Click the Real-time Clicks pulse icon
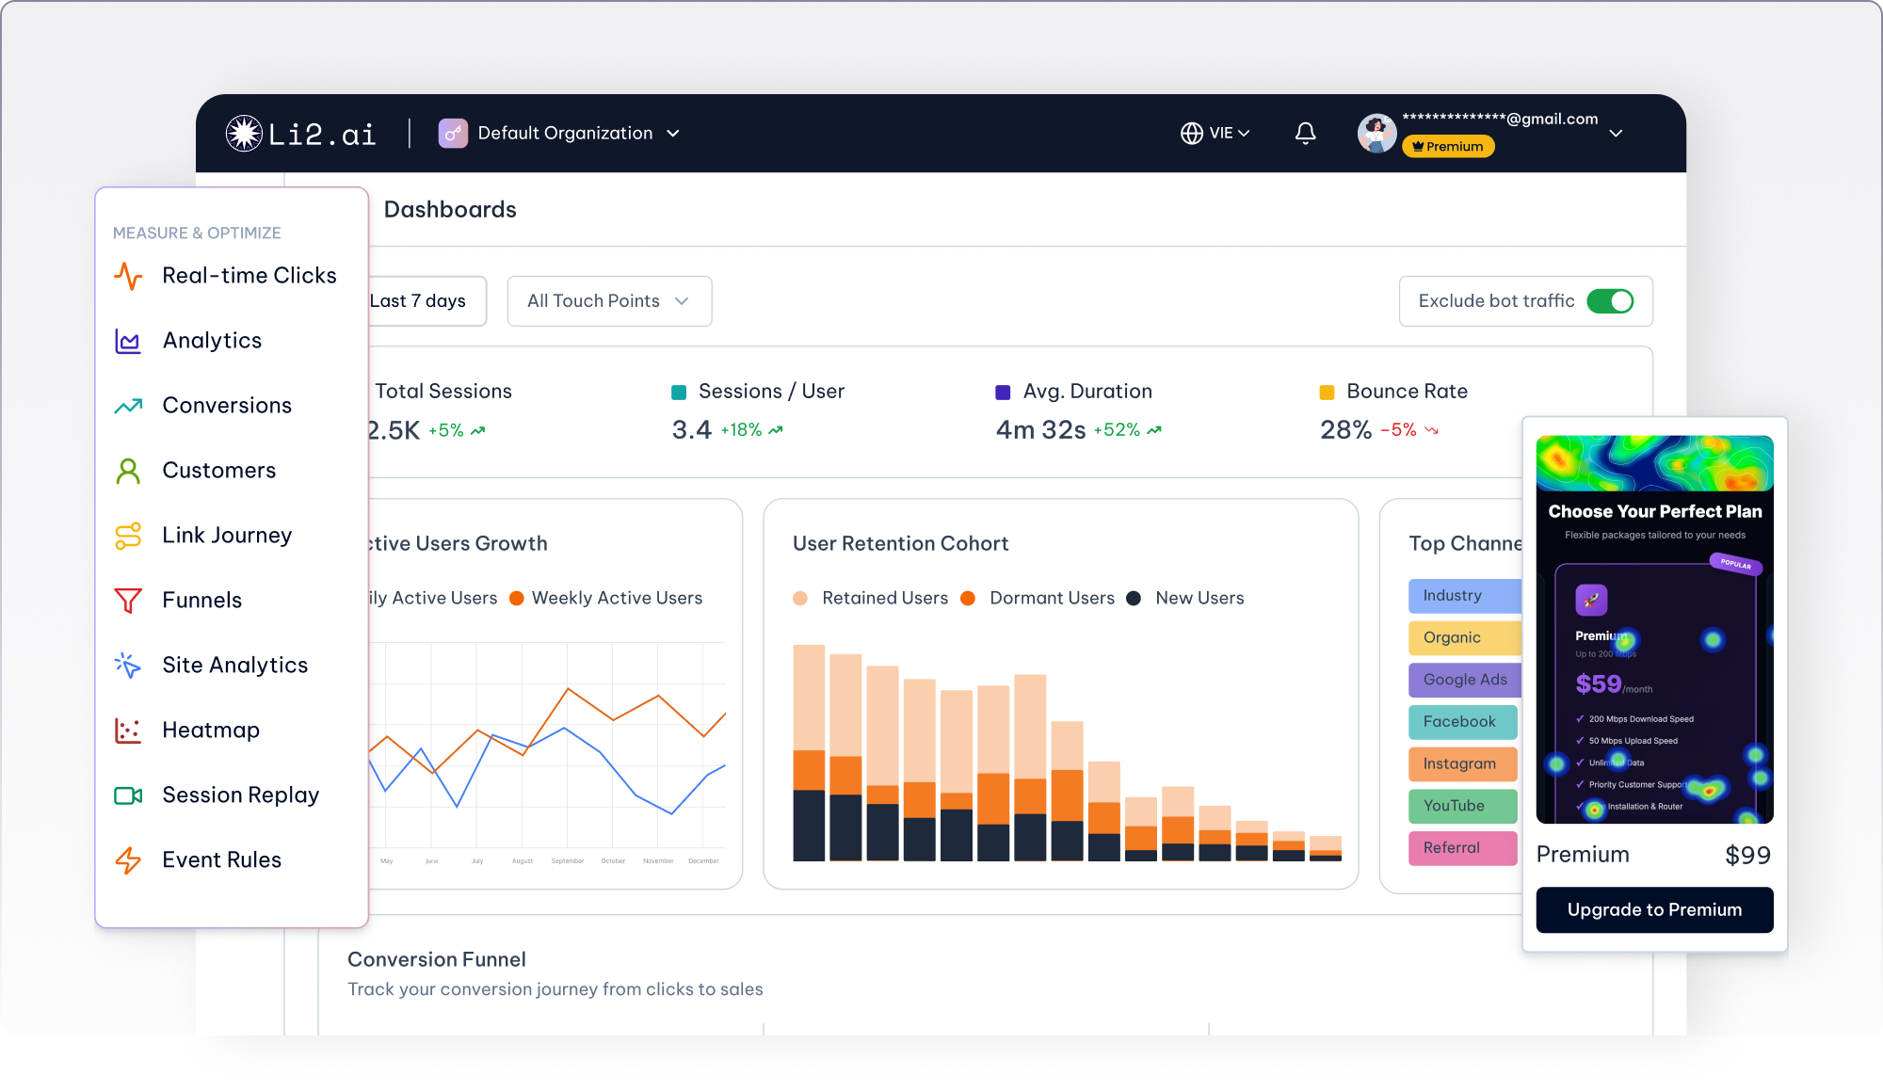Image resolution: width=1883 pixels, height=1092 pixels. (128, 276)
